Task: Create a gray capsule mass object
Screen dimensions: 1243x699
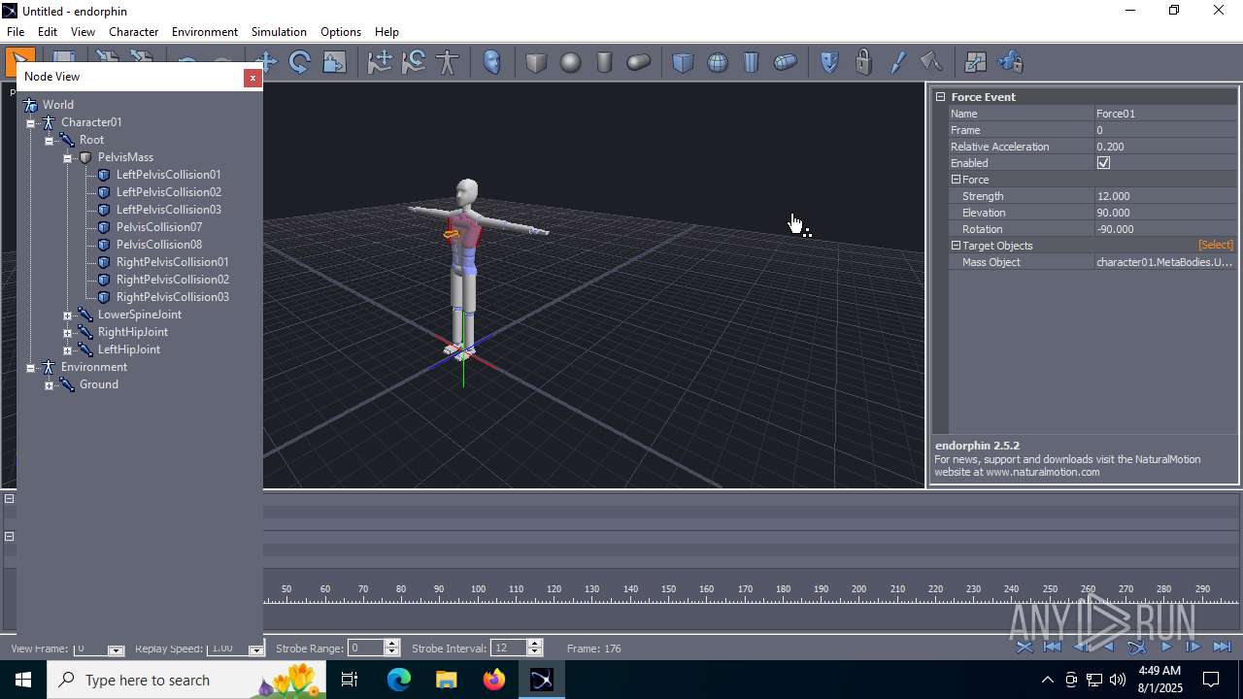Action: pyautogui.click(x=638, y=62)
